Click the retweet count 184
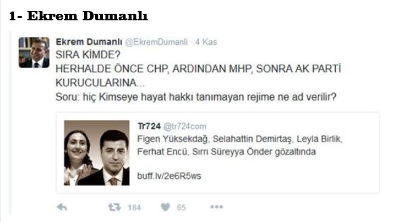Image resolution: width=393 pixels, height=222 pixels. pyautogui.click(x=134, y=208)
